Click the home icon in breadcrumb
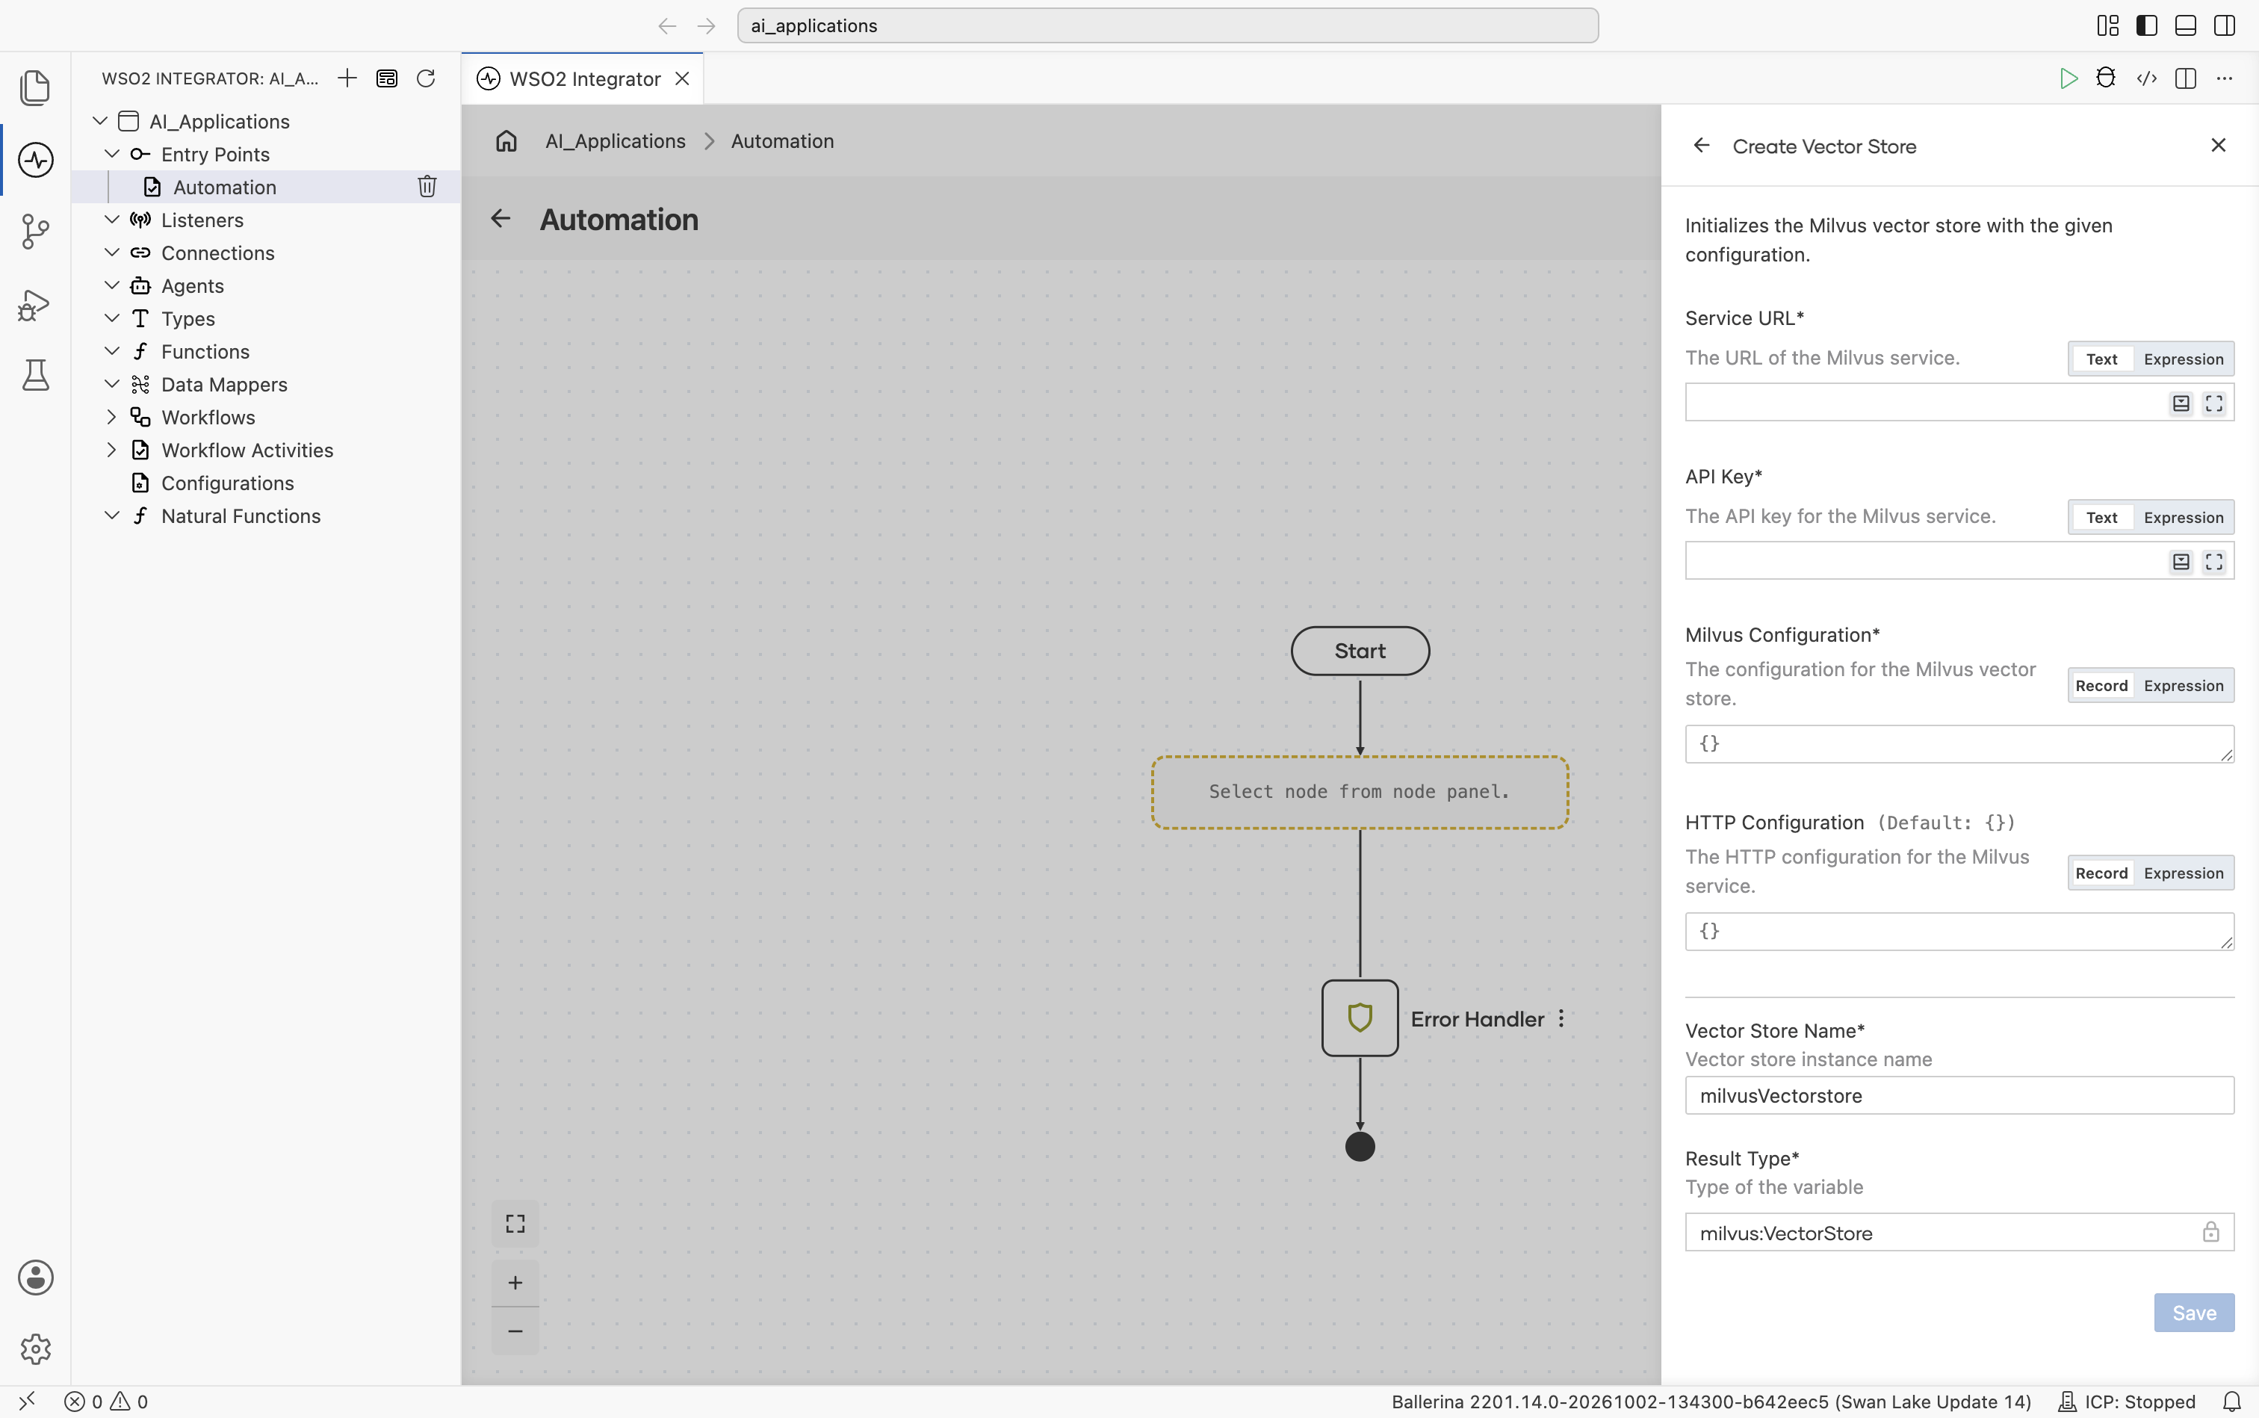The width and height of the screenshot is (2259, 1418). click(506, 140)
